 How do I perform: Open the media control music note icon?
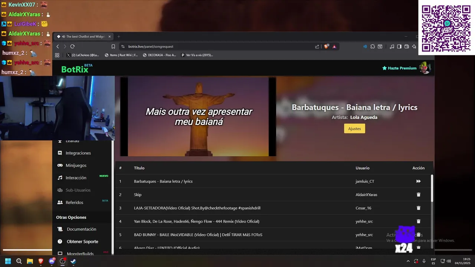point(392,46)
